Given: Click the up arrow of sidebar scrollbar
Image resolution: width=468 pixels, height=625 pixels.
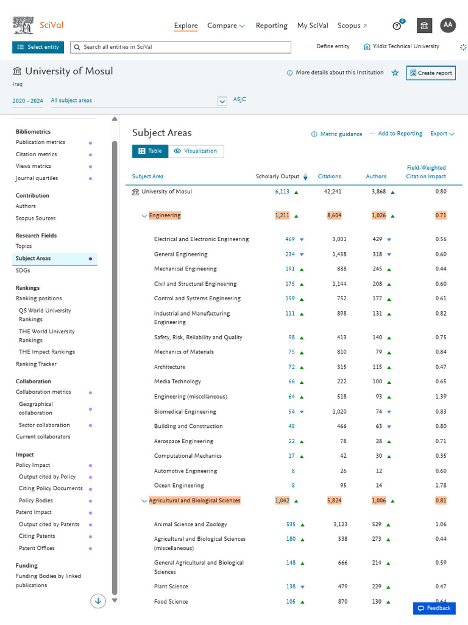Looking at the screenshot, I should click(115, 119).
